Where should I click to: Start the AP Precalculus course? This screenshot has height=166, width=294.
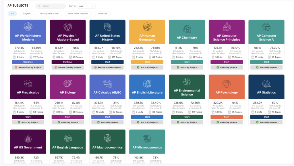point(28,117)
